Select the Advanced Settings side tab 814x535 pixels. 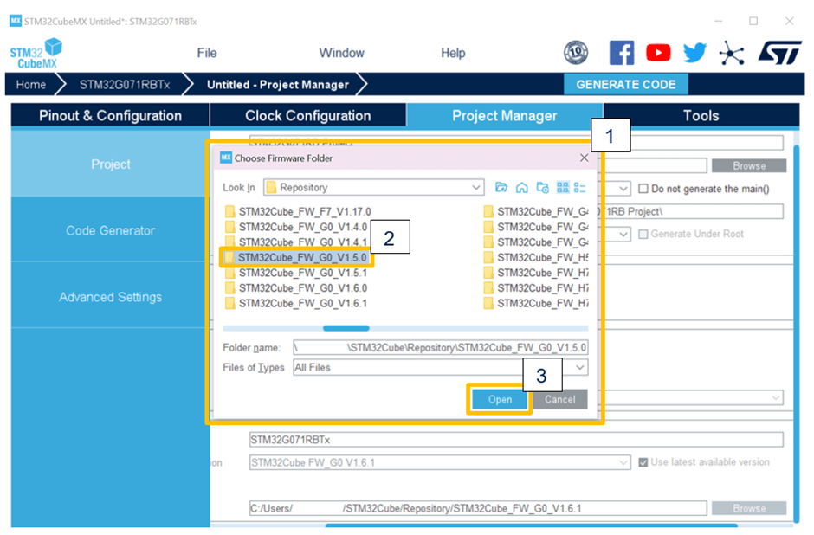tap(111, 297)
